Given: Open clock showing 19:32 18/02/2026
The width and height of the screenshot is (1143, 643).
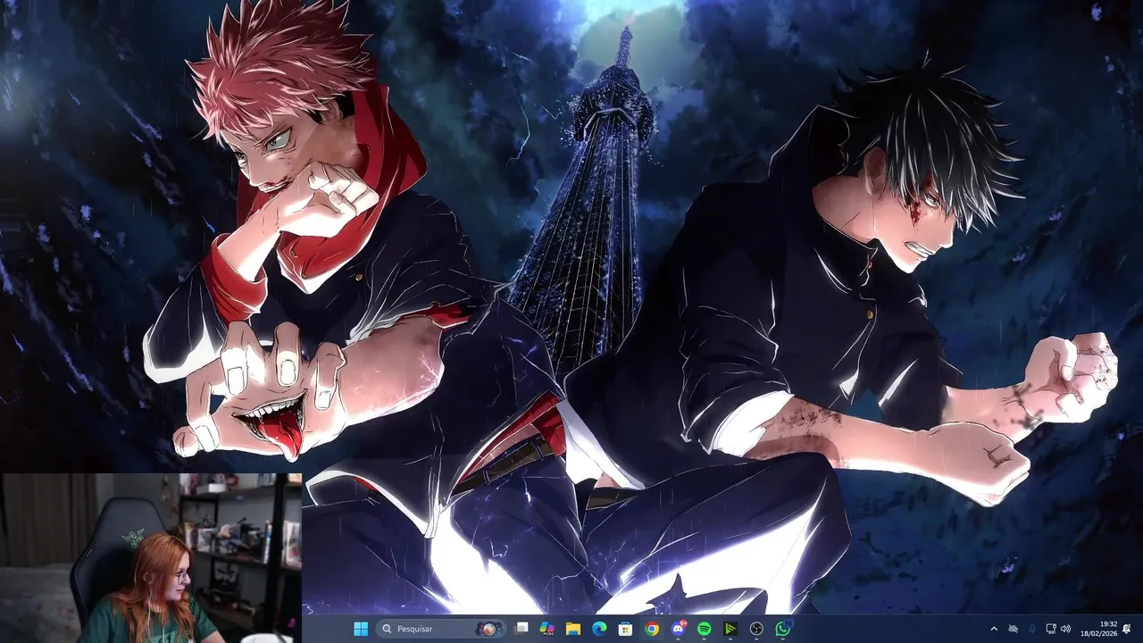Looking at the screenshot, I should [1098, 629].
